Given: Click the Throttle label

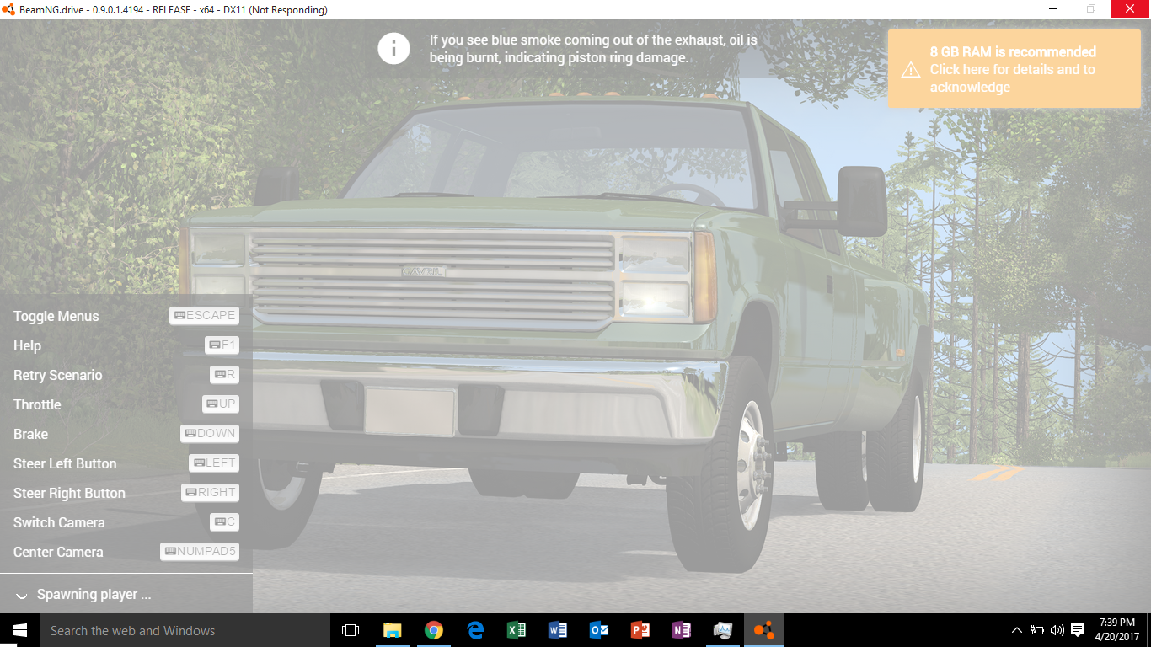Looking at the screenshot, I should point(37,405).
